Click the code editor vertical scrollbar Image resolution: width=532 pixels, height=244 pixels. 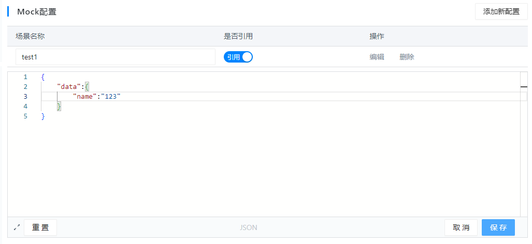524,144
